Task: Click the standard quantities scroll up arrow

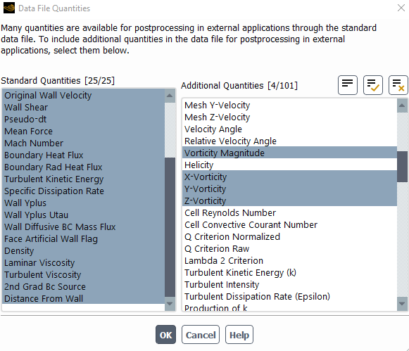Action: tap(170, 96)
